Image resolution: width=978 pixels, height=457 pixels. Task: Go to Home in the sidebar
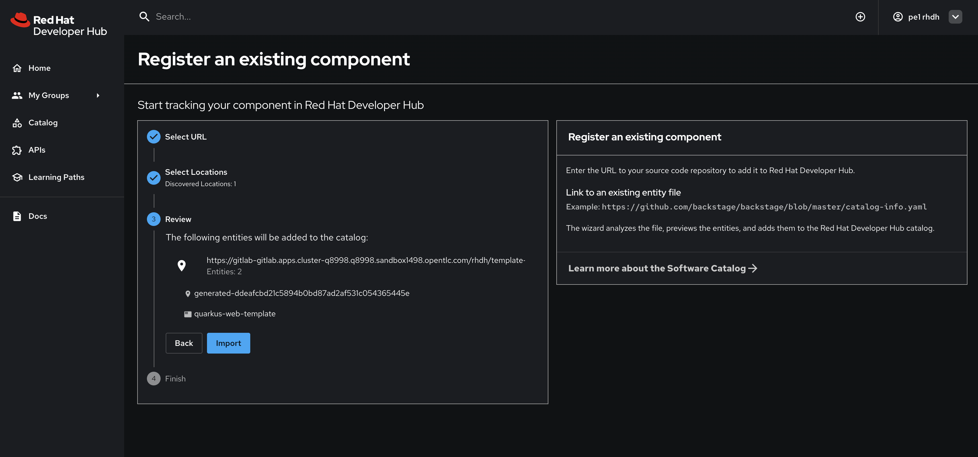[x=40, y=68]
